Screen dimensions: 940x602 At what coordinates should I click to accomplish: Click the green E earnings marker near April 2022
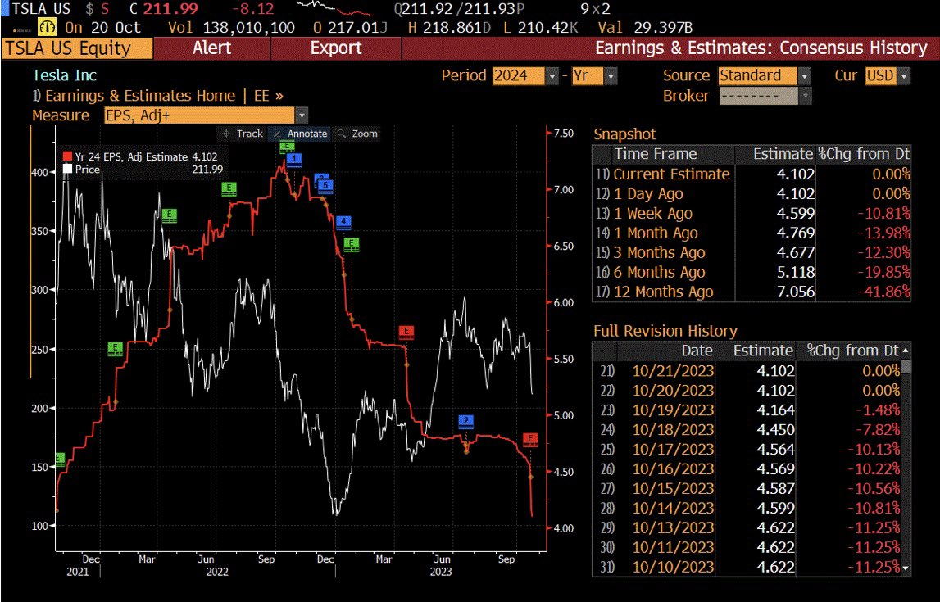pyautogui.click(x=170, y=215)
